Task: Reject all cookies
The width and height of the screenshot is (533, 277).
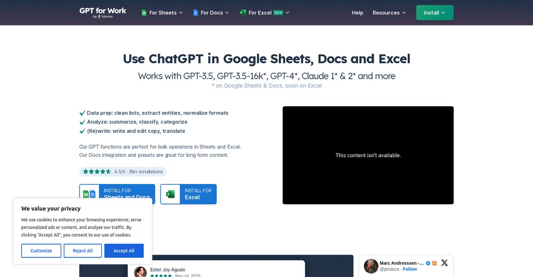Action: (x=83, y=251)
